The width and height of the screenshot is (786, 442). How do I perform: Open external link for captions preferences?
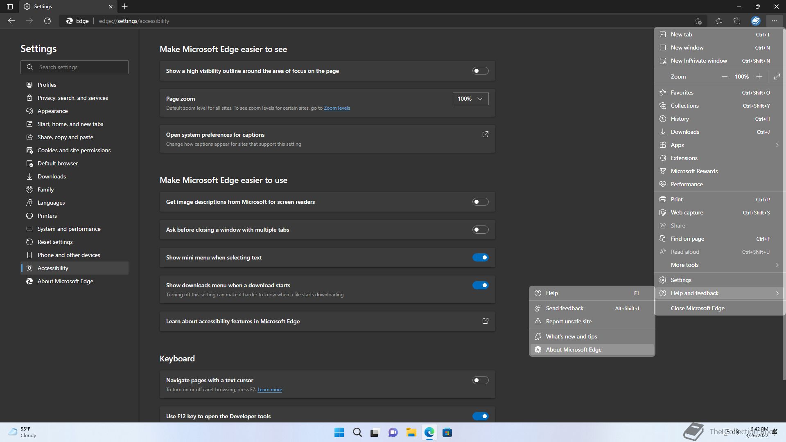tap(486, 134)
